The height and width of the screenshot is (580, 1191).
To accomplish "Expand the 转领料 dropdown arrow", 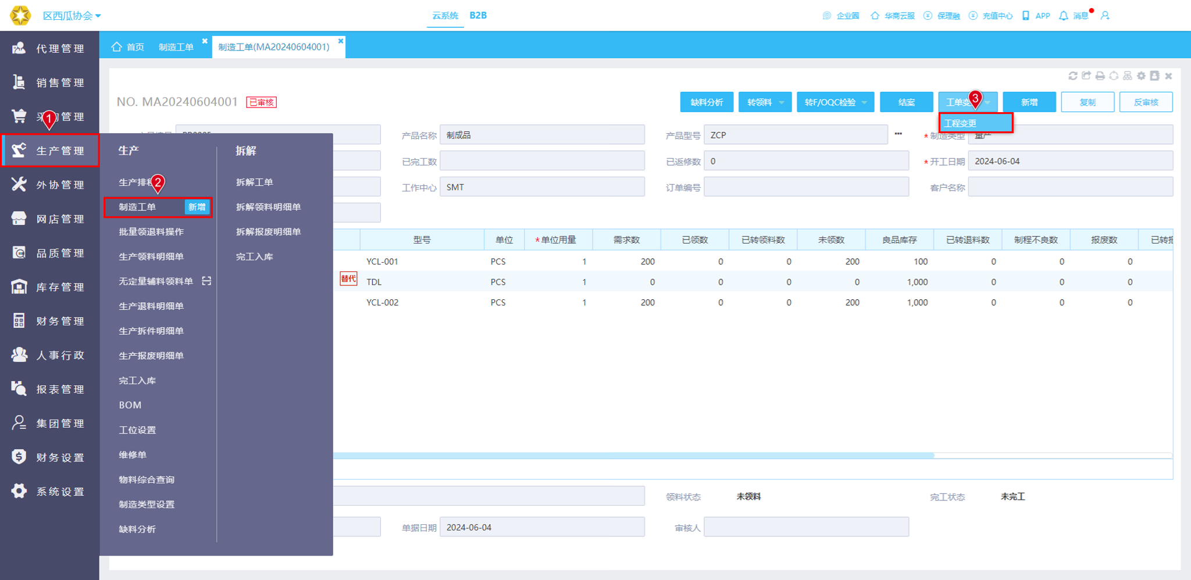I will click(x=782, y=102).
